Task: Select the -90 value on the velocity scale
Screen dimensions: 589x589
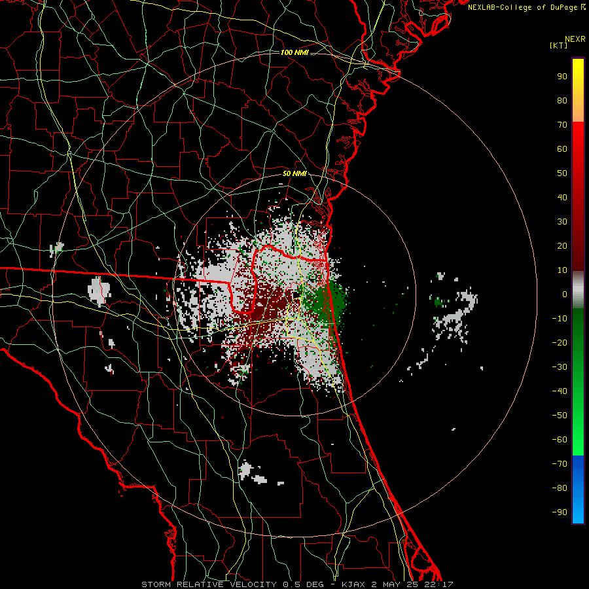Action: 560,512
